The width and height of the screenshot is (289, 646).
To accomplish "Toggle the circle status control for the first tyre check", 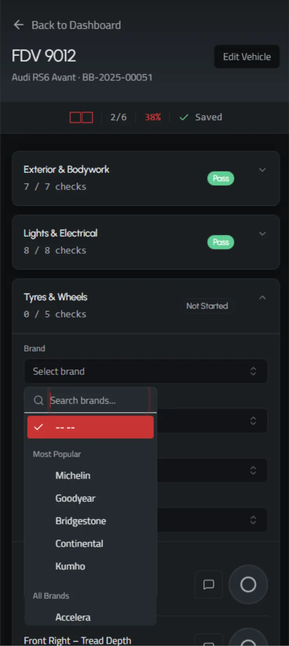I will pyautogui.click(x=248, y=584).
